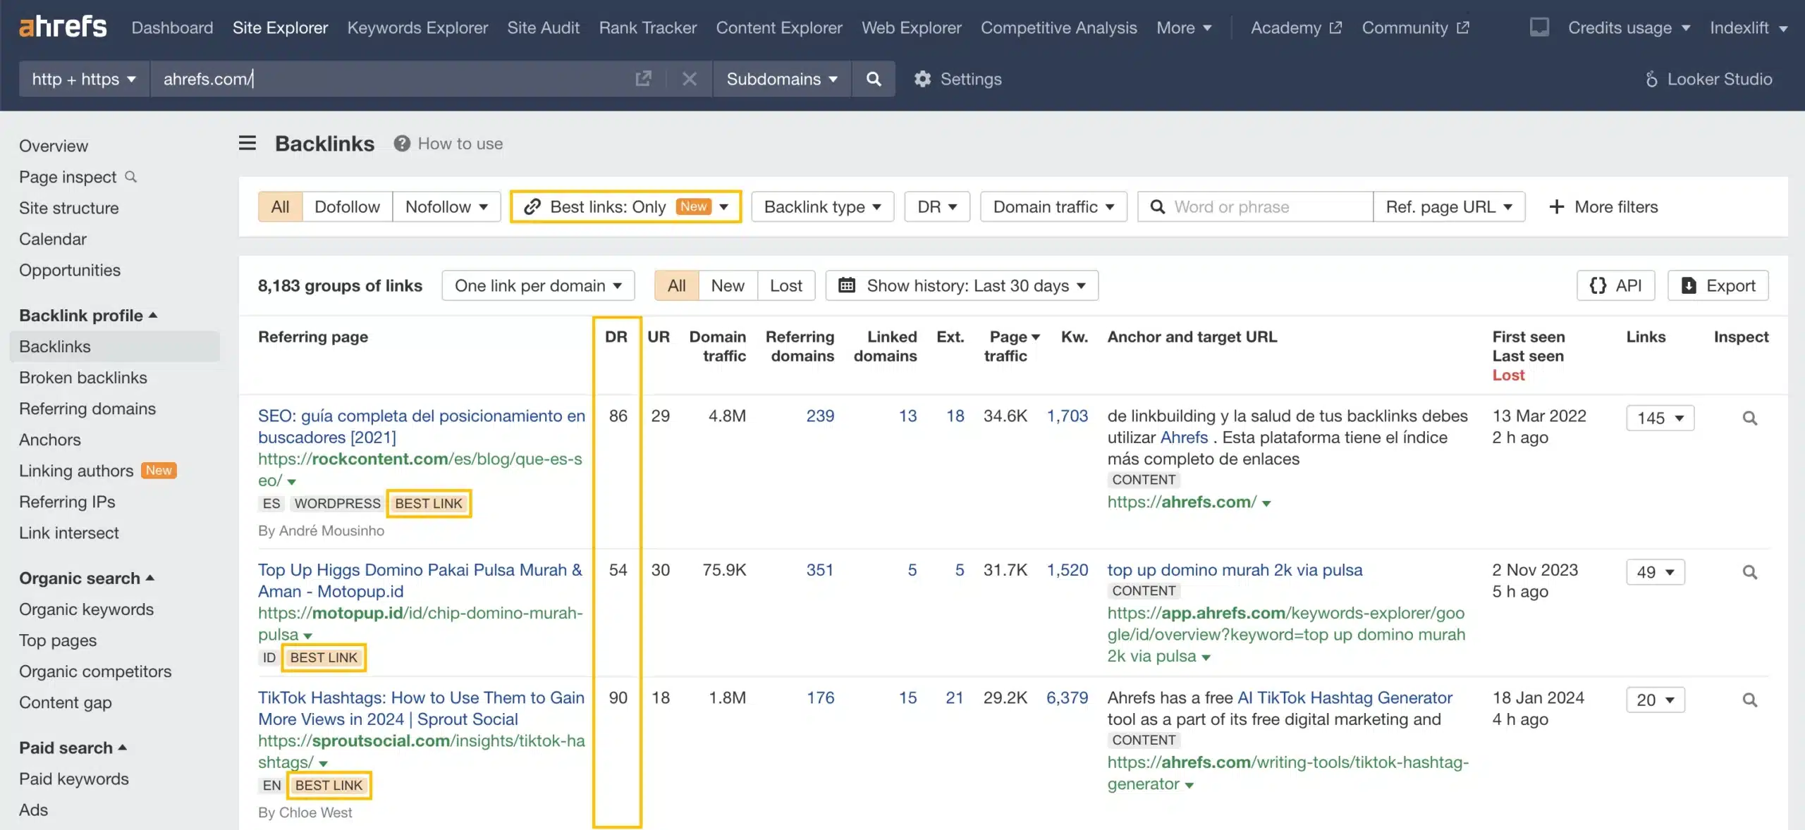Go to Keywords Explorer
The image size is (1805, 830).
tap(417, 27)
